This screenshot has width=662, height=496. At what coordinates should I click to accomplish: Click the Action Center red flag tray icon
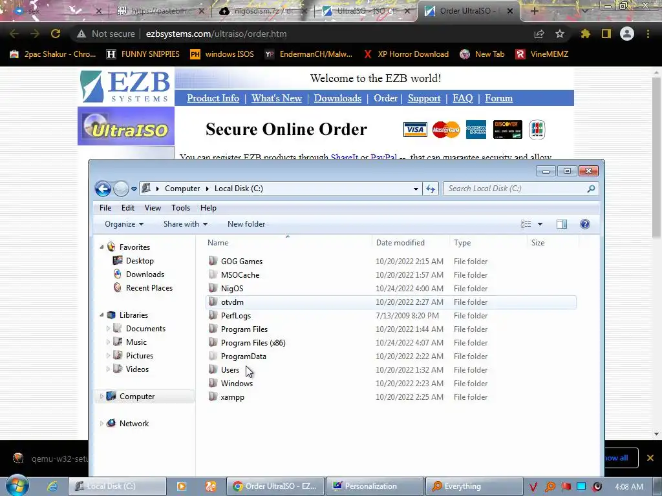pyautogui.click(x=566, y=487)
